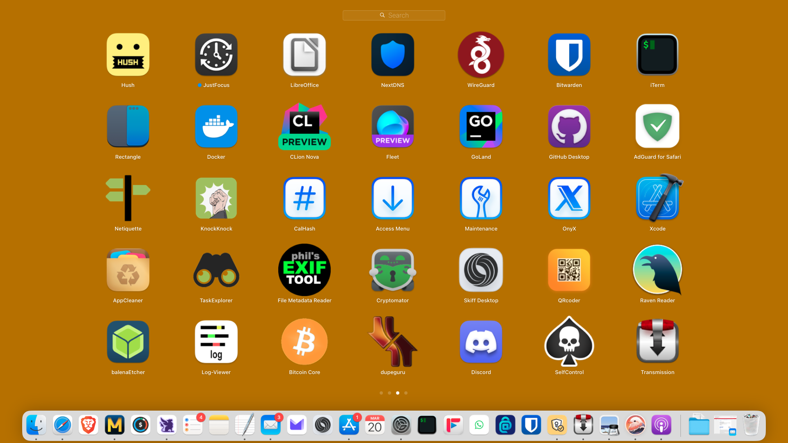Launch the NextDNS app
788x443 pixels.
(x=393, y=55)
